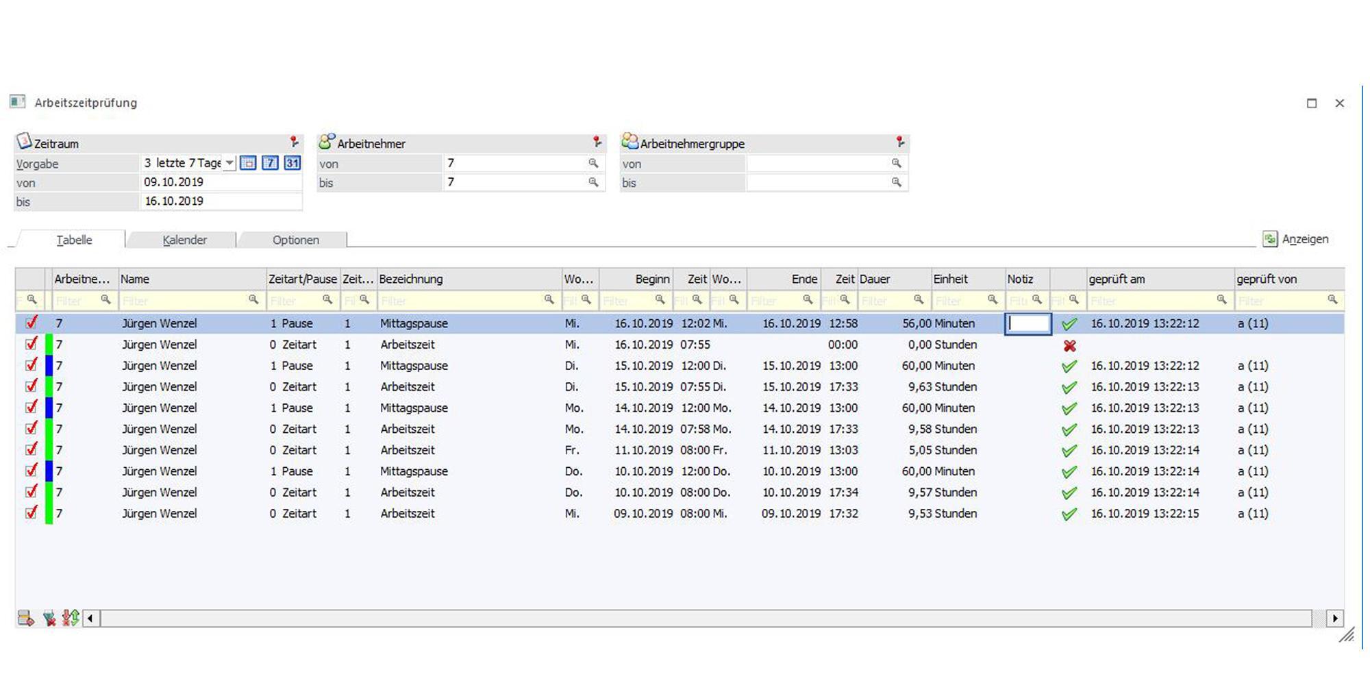Click the Anzeigen button
The image size is (1370, 685).
pos(1296,239)
